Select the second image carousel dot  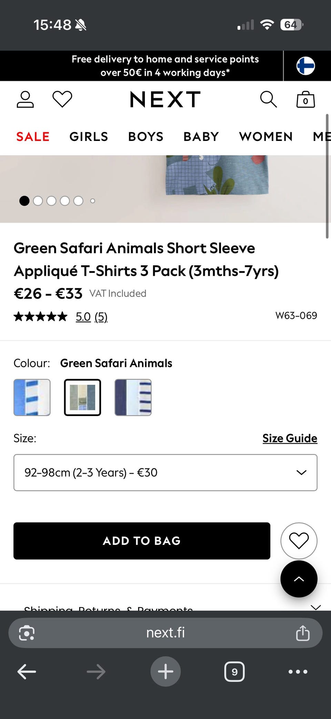pos(38,201)
